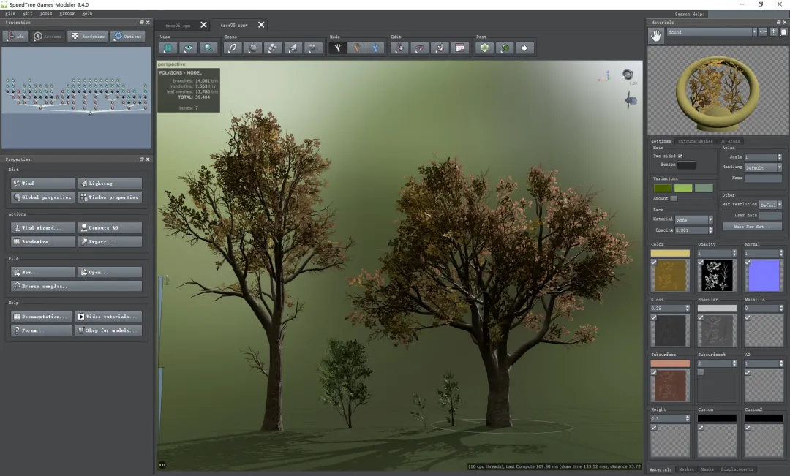Open the Tools menu
Screen dimensions: 790x476
(46, 13)
